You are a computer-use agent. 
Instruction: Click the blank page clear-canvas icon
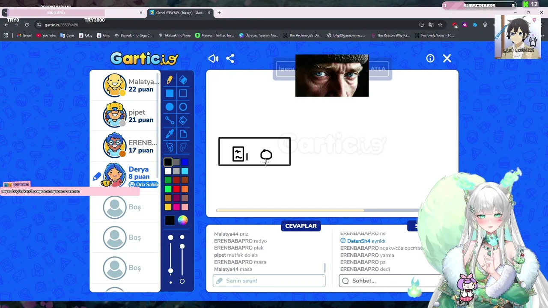[183, 134]
